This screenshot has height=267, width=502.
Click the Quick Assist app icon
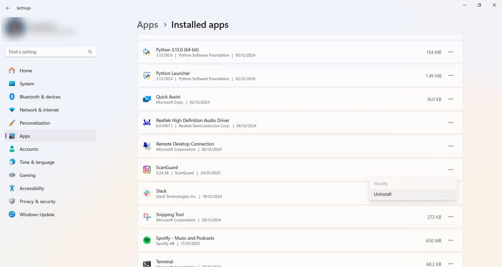(147, 99)
